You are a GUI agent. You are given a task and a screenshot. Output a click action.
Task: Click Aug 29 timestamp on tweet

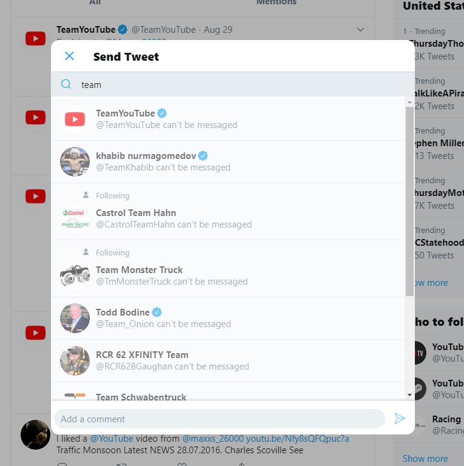pos(218,30)
